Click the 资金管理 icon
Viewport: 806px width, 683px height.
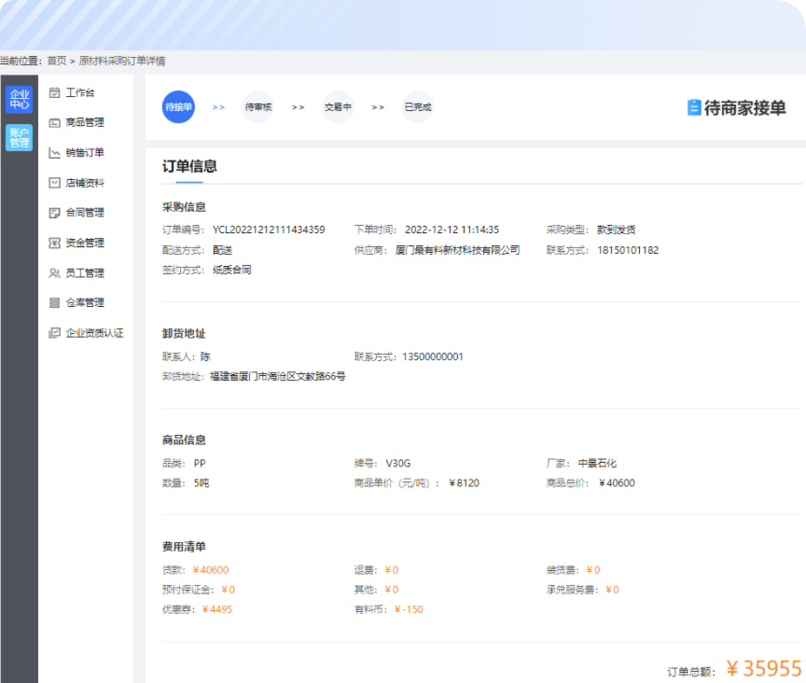[x=54, y=243]
